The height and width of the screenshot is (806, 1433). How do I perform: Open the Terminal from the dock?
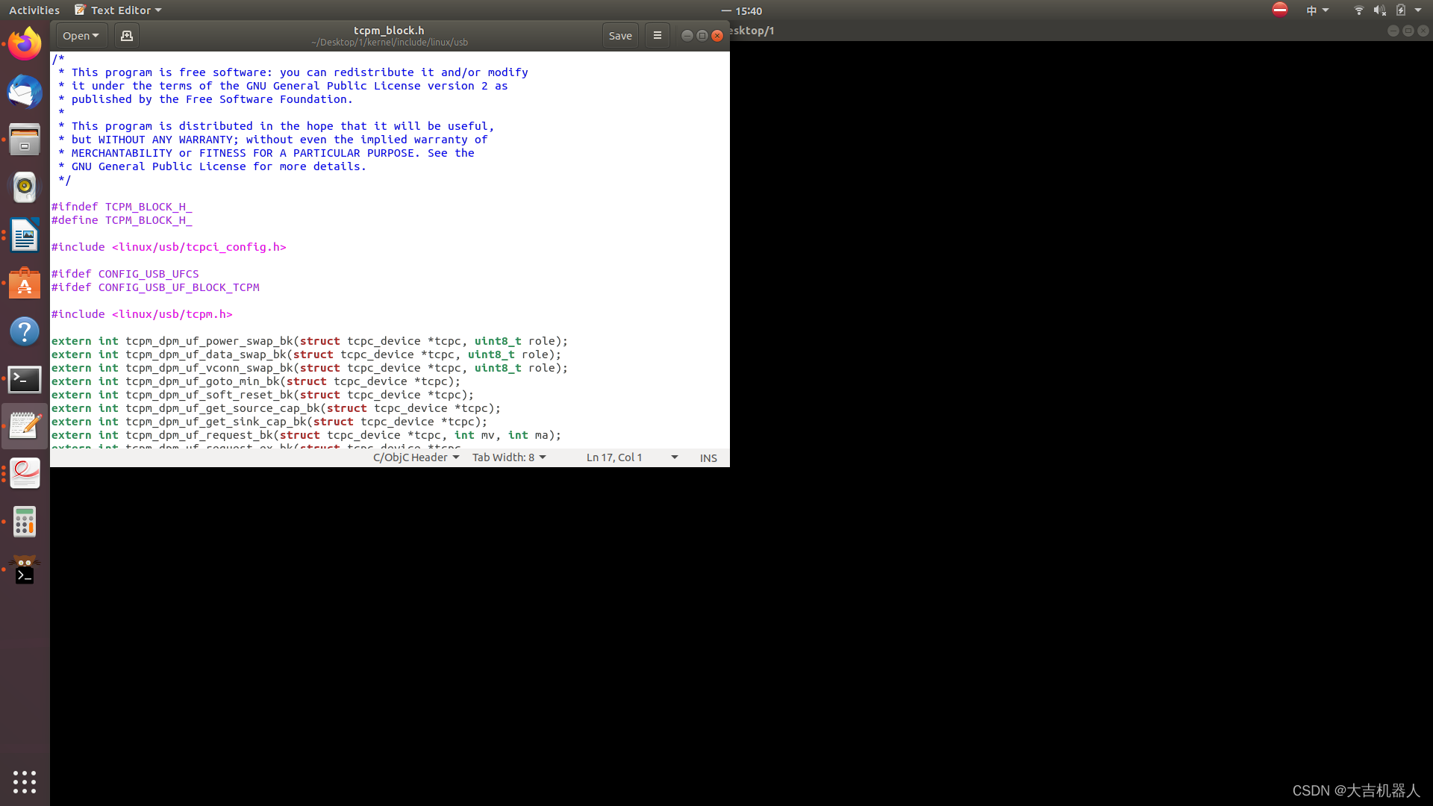click(25, 379)
